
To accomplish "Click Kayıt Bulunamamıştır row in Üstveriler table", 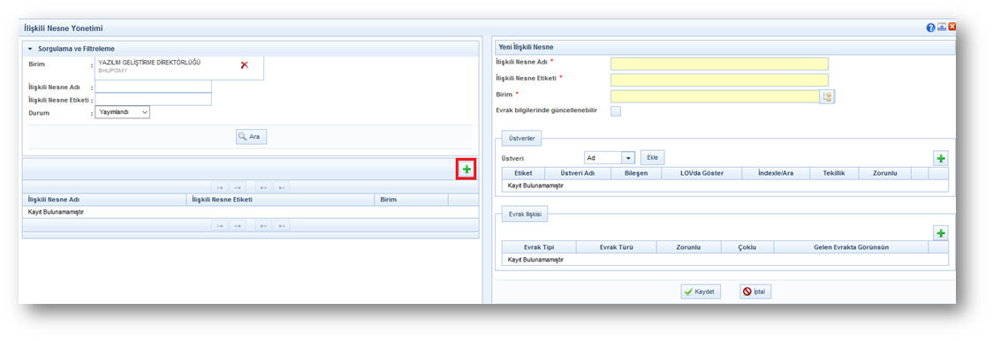I will pyautogui.click(x=725, y=186).
